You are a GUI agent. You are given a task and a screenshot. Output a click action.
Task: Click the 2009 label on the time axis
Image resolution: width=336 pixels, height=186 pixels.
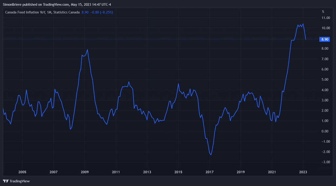click(85, 172)
